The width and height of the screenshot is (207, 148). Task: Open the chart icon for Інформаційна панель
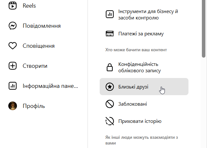click(12, 86)
